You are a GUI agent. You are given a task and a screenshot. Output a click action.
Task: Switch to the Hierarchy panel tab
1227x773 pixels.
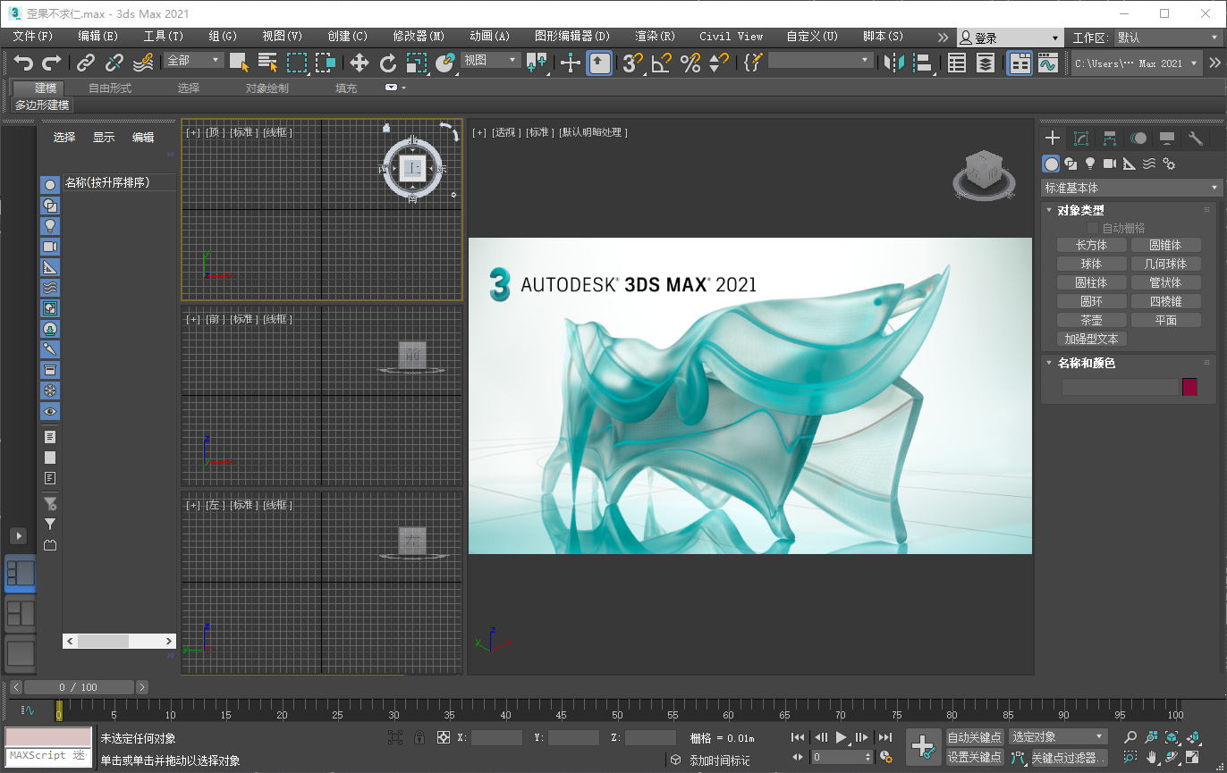pos(1109,139)
